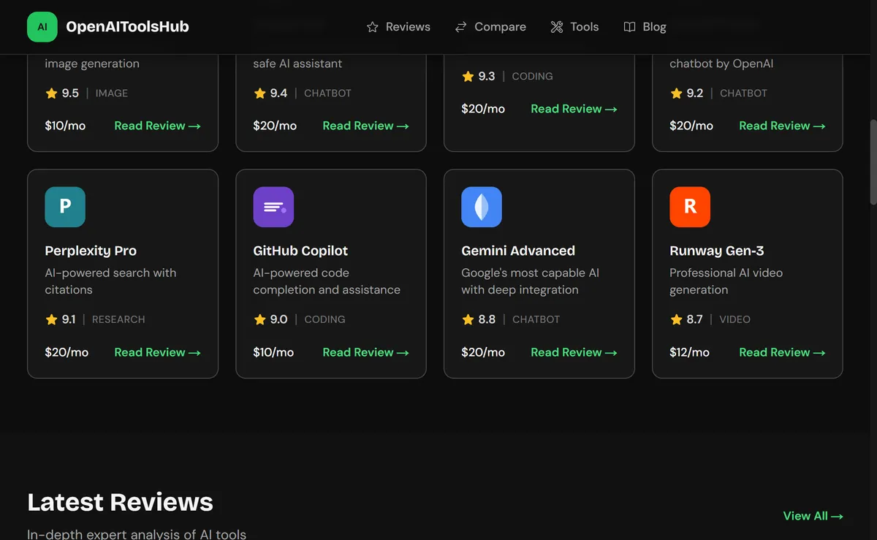This screenshot has width=877, height=540.
Task: Open the Reviews menu item
Action: [398, 27]
